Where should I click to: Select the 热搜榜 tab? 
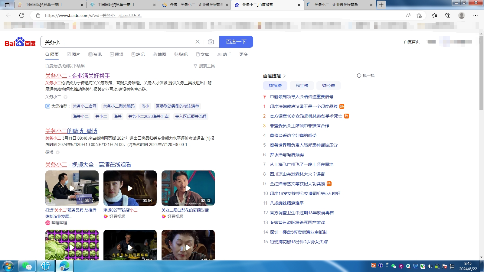click(x=275, y=86)
